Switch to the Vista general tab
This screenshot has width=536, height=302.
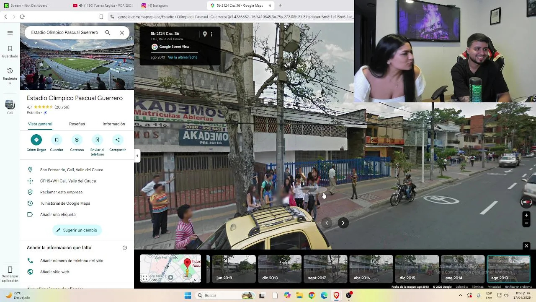coord(40,124)
